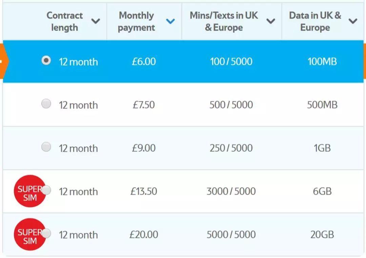Click the £7.50 monthly payment price
This screenshot has width=366, height=258.
pos(144,105)
